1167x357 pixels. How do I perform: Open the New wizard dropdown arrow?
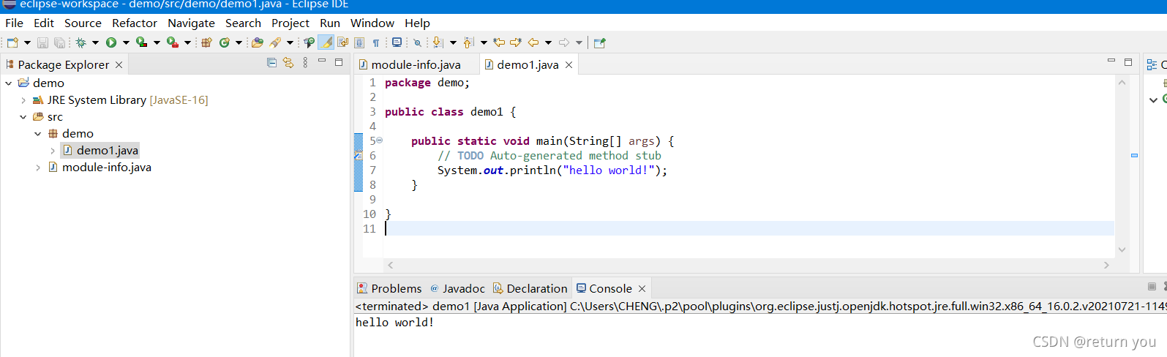point(27,42)
